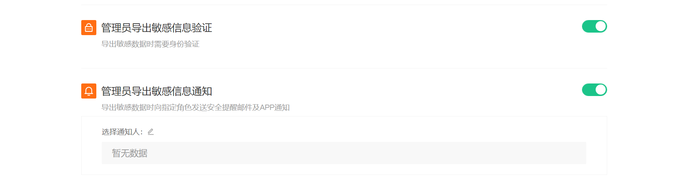
Task: Click the description mentioning APP通知
Action: pos(196,107)
